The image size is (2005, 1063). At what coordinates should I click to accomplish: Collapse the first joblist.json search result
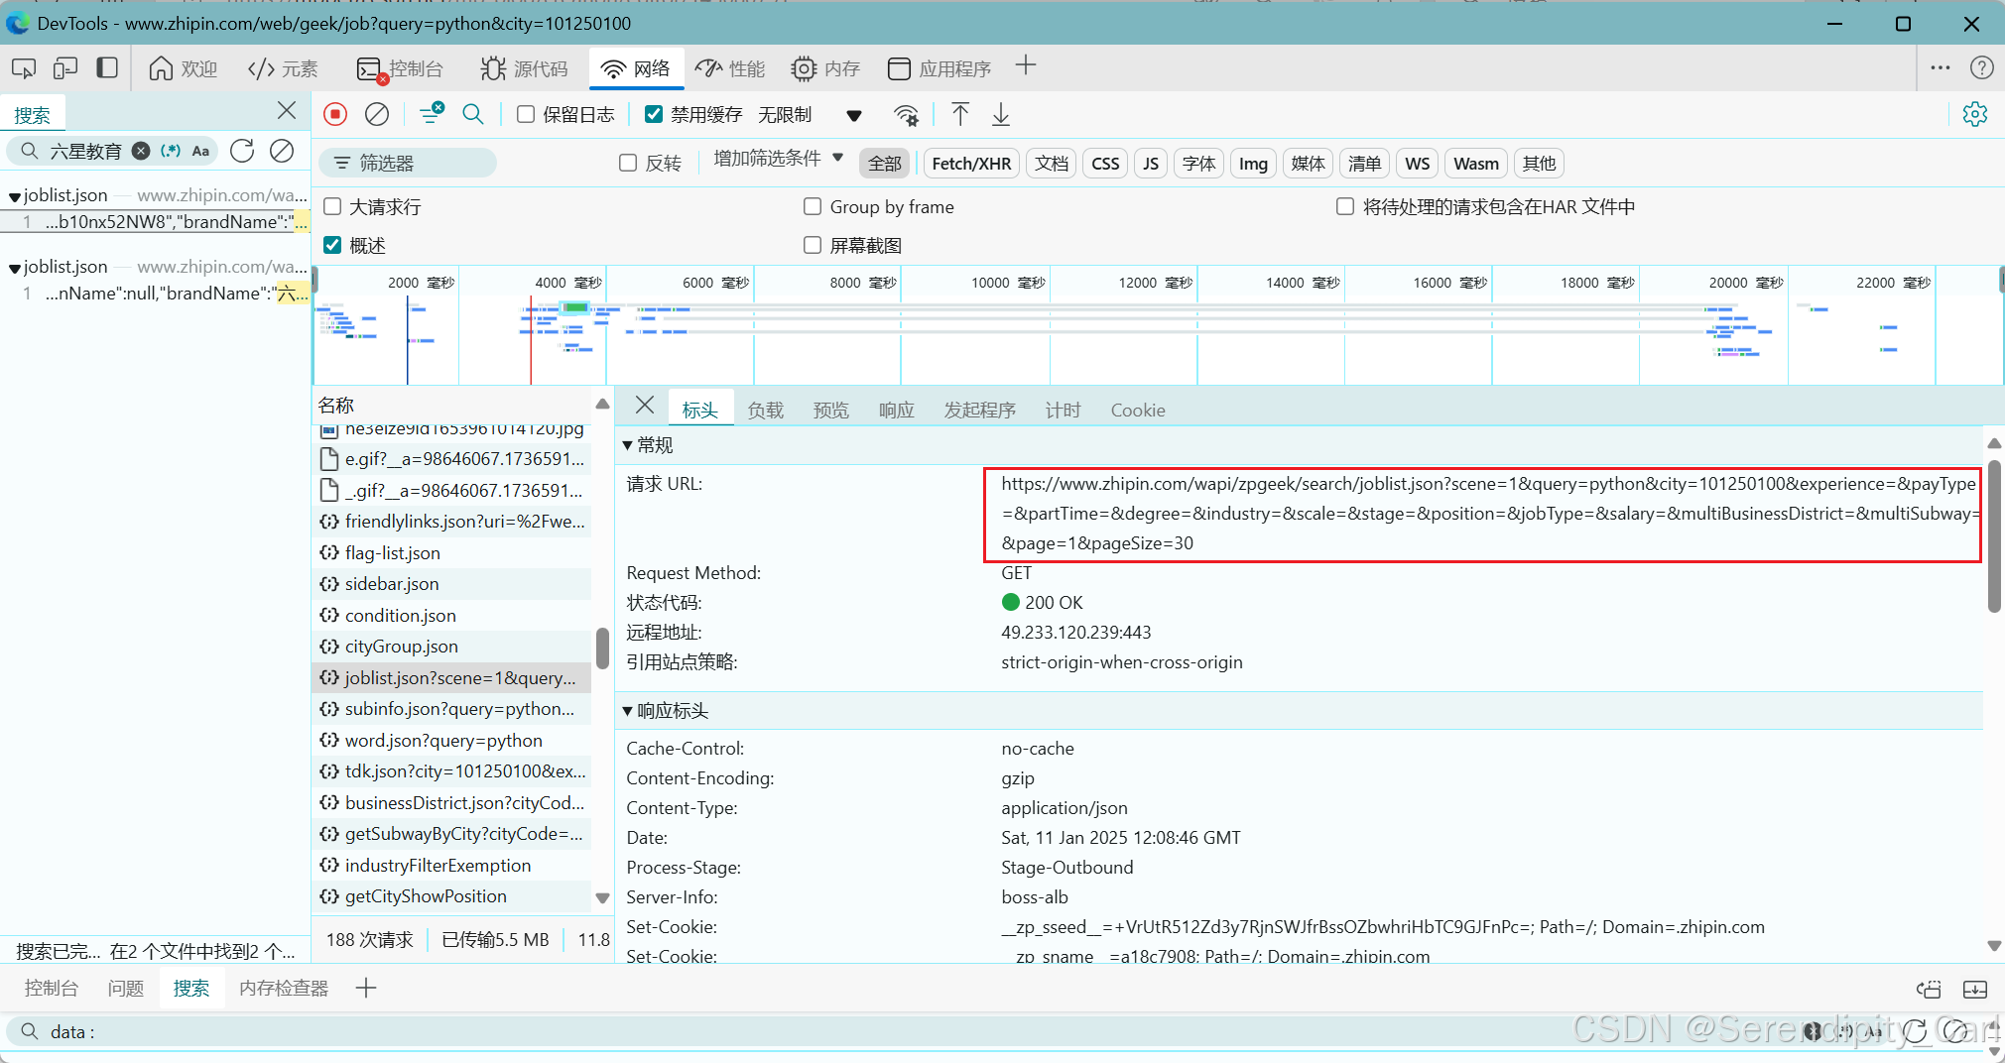tap(15, 196)
